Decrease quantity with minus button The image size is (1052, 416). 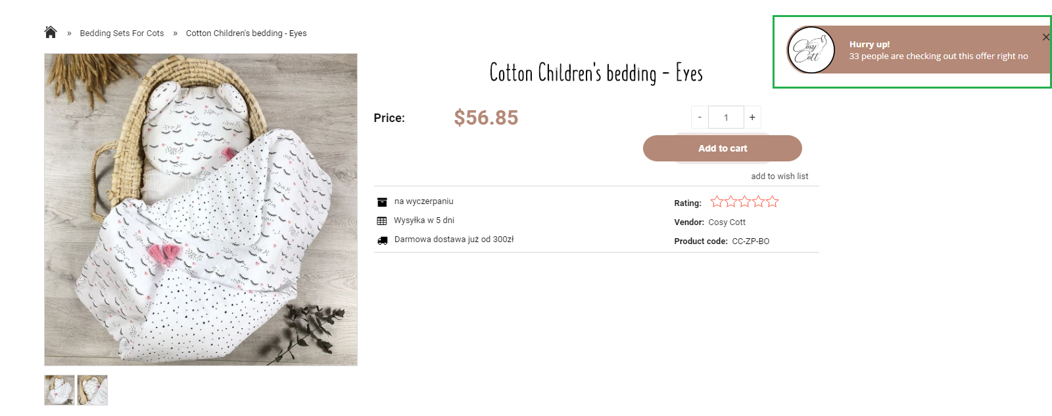pos(700,117)
